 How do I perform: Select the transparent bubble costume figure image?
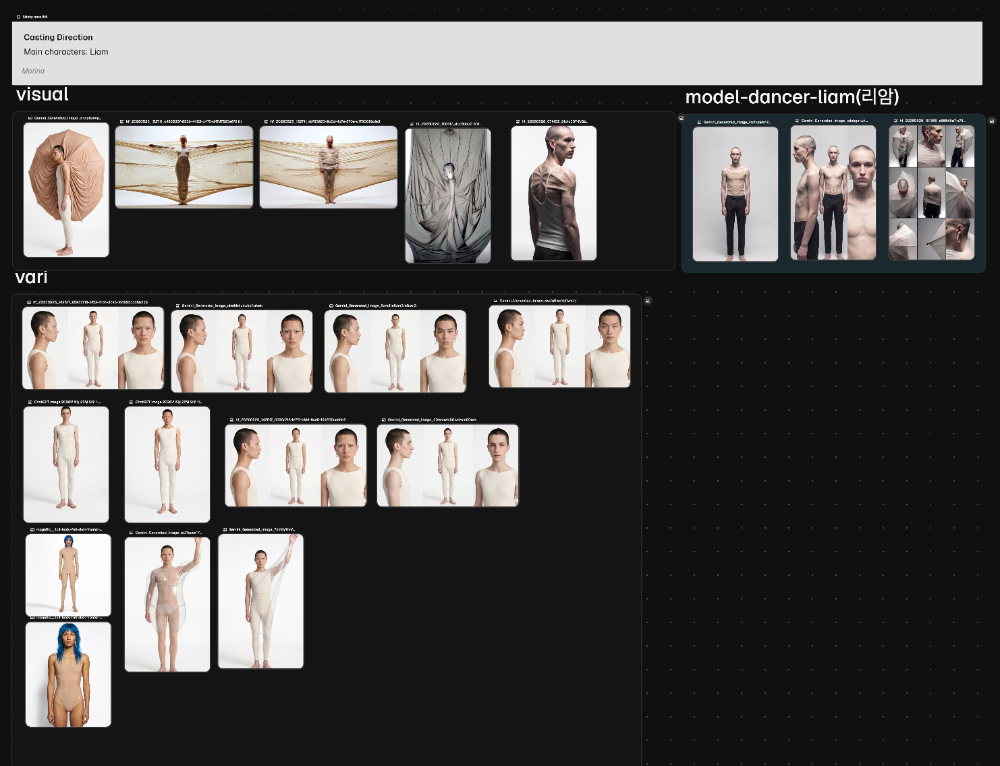167,604
